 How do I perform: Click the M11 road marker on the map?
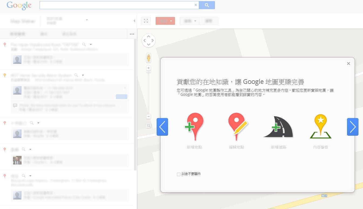coord(324,195)
